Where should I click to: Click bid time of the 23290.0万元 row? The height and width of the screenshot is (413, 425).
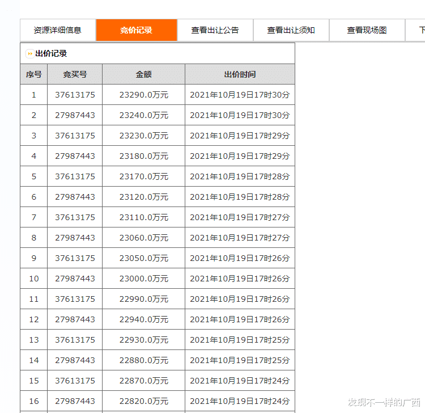click(240, 95)
